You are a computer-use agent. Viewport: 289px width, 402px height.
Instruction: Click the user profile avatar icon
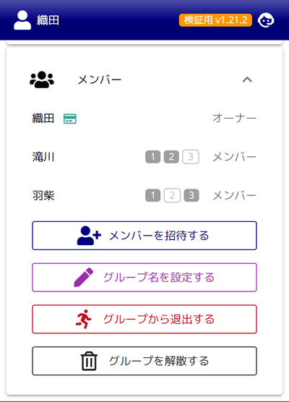22,20
